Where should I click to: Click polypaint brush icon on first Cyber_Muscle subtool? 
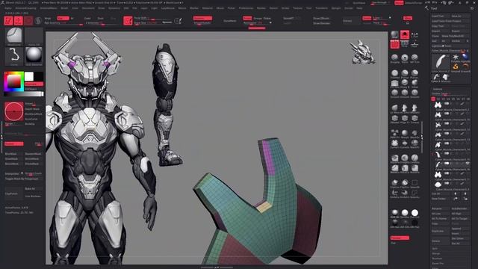click(463, 104)
